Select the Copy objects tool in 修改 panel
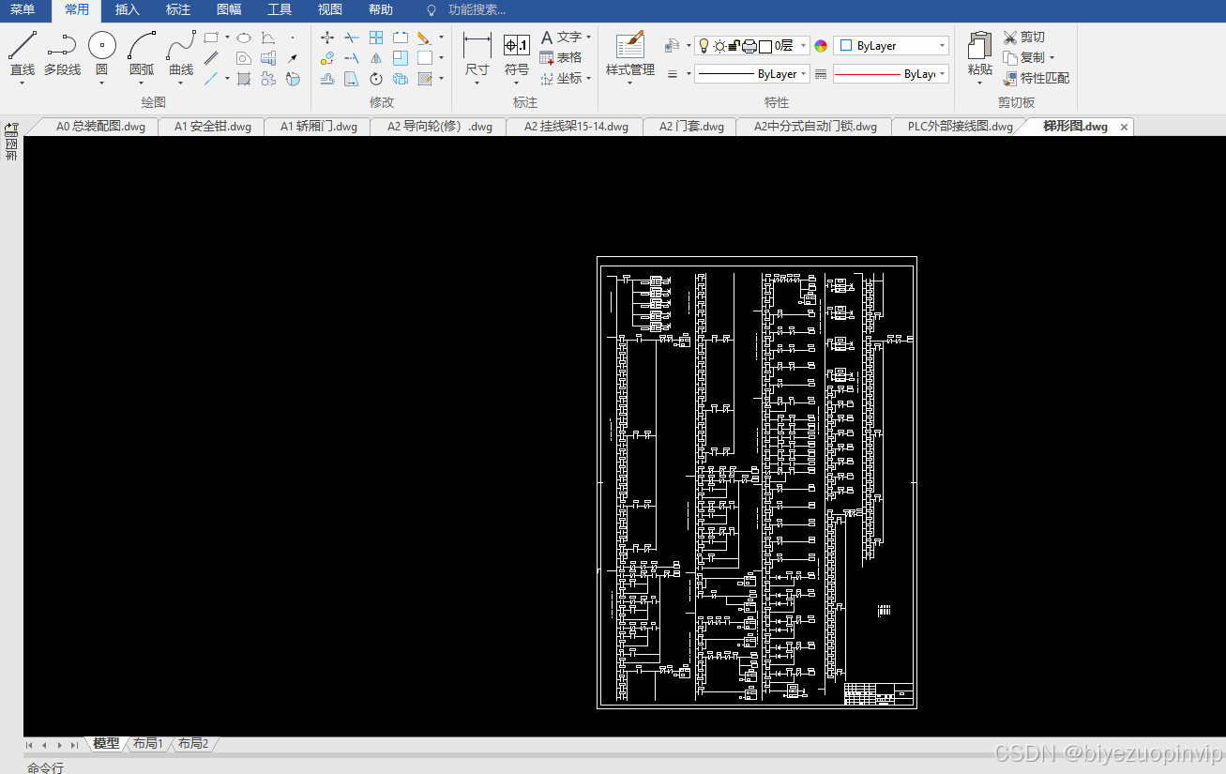This screenshot has width=1226, height=774. (x=327, y=58)
